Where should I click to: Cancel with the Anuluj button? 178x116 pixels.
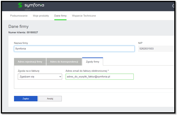point(50,99)
